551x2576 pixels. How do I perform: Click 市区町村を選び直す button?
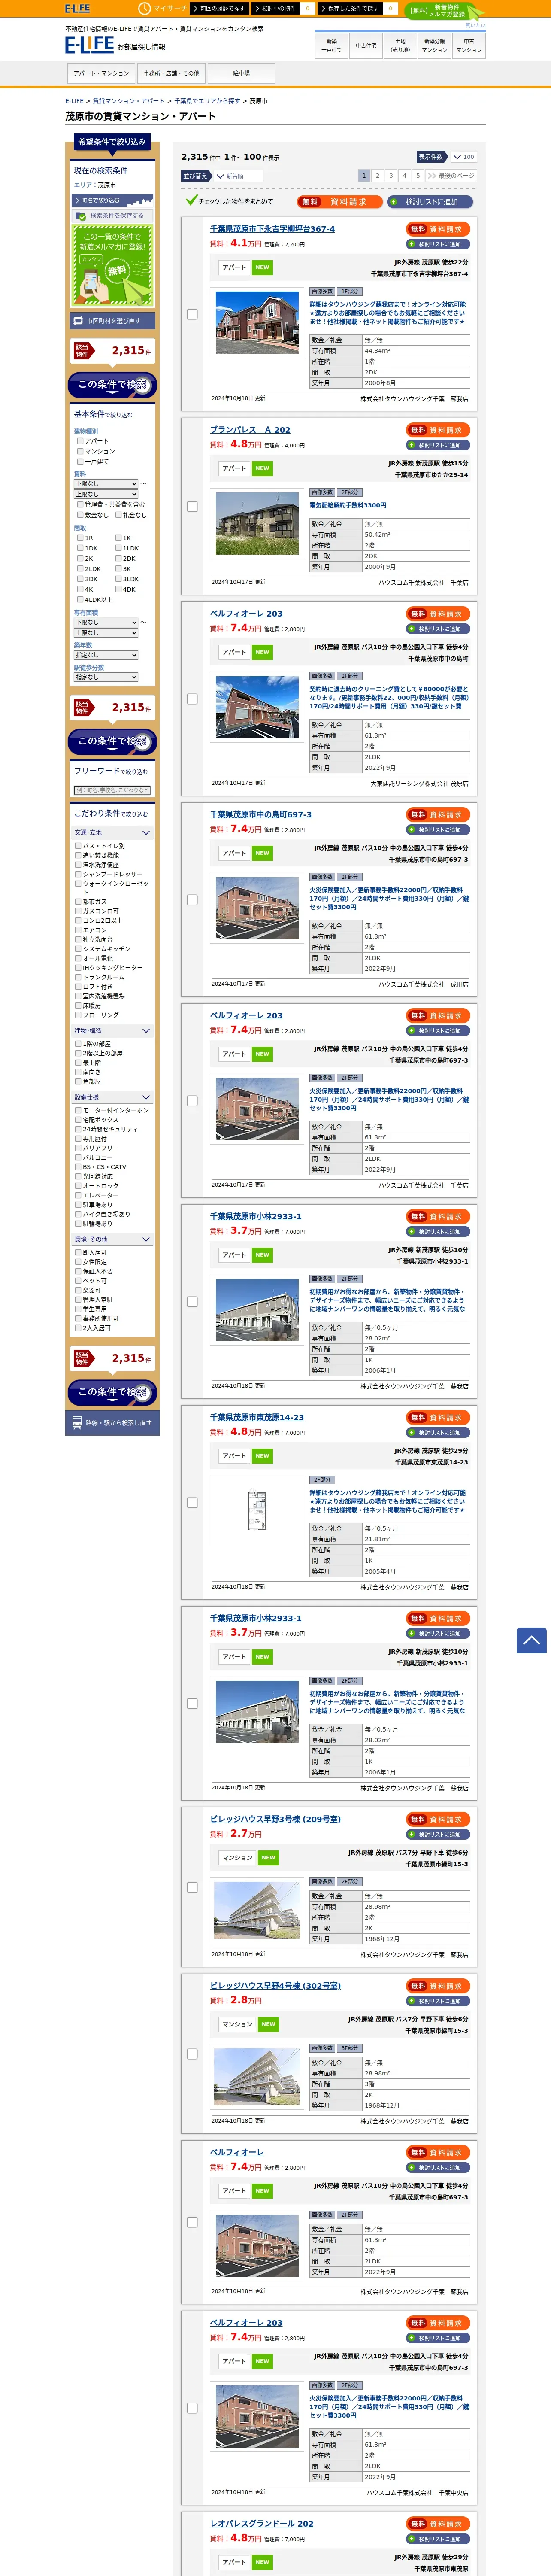click(112, 321)
